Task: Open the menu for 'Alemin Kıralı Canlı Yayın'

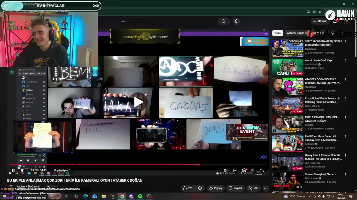Action: [345, 61]
